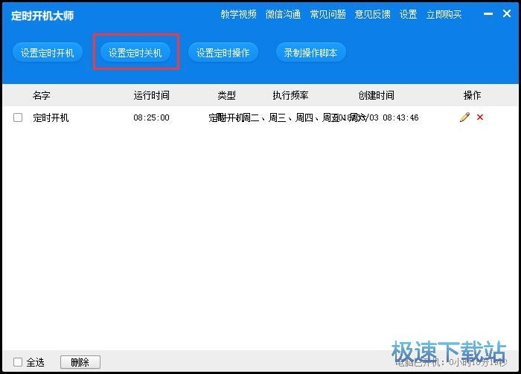The image size is (521, 374).
Task: Click the 录制操作脚本 button
Action: tap(310, 53)
